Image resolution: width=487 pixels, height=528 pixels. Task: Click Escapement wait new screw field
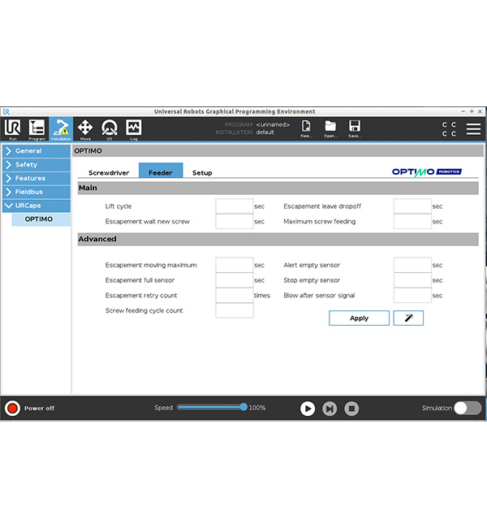coord(235,221)
